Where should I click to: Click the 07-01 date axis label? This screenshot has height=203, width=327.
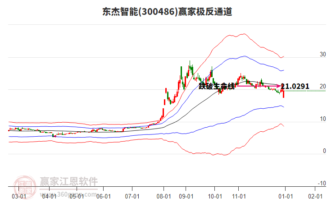pos(132,196)
